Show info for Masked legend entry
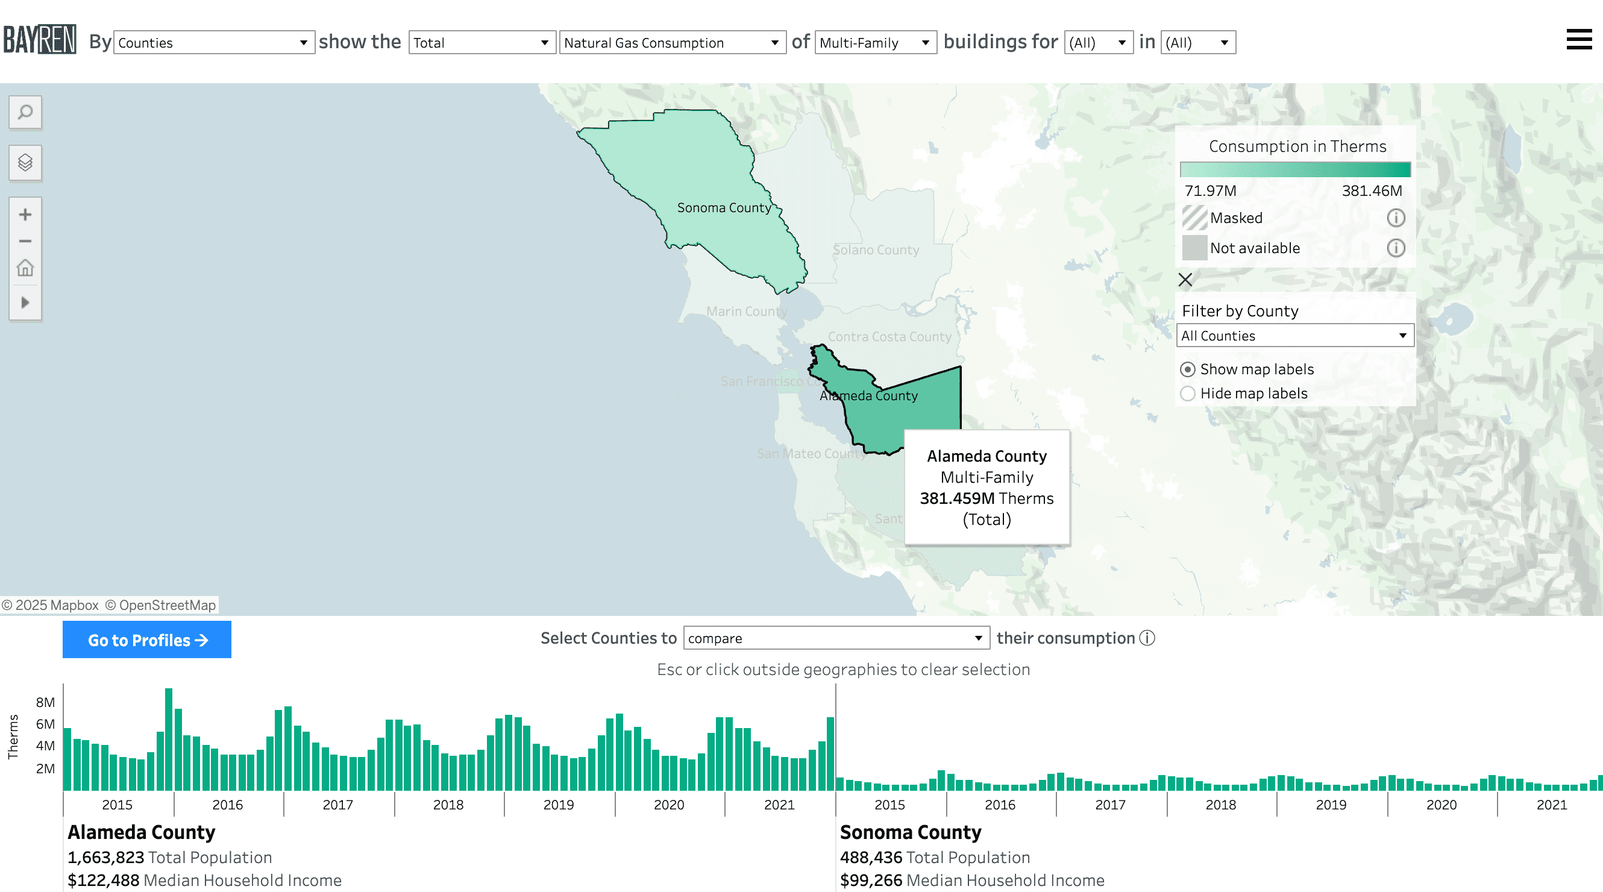The image size is (1603, 892). tap(1396, 218)
